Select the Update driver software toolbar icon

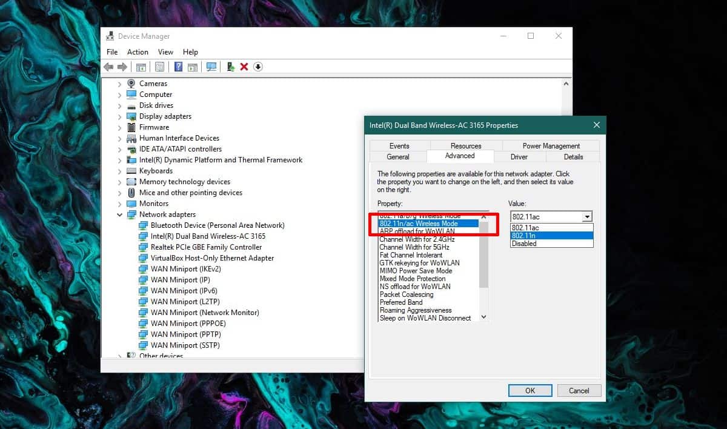point(230,67)
